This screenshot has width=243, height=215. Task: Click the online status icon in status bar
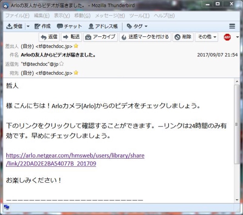[7, 207]
